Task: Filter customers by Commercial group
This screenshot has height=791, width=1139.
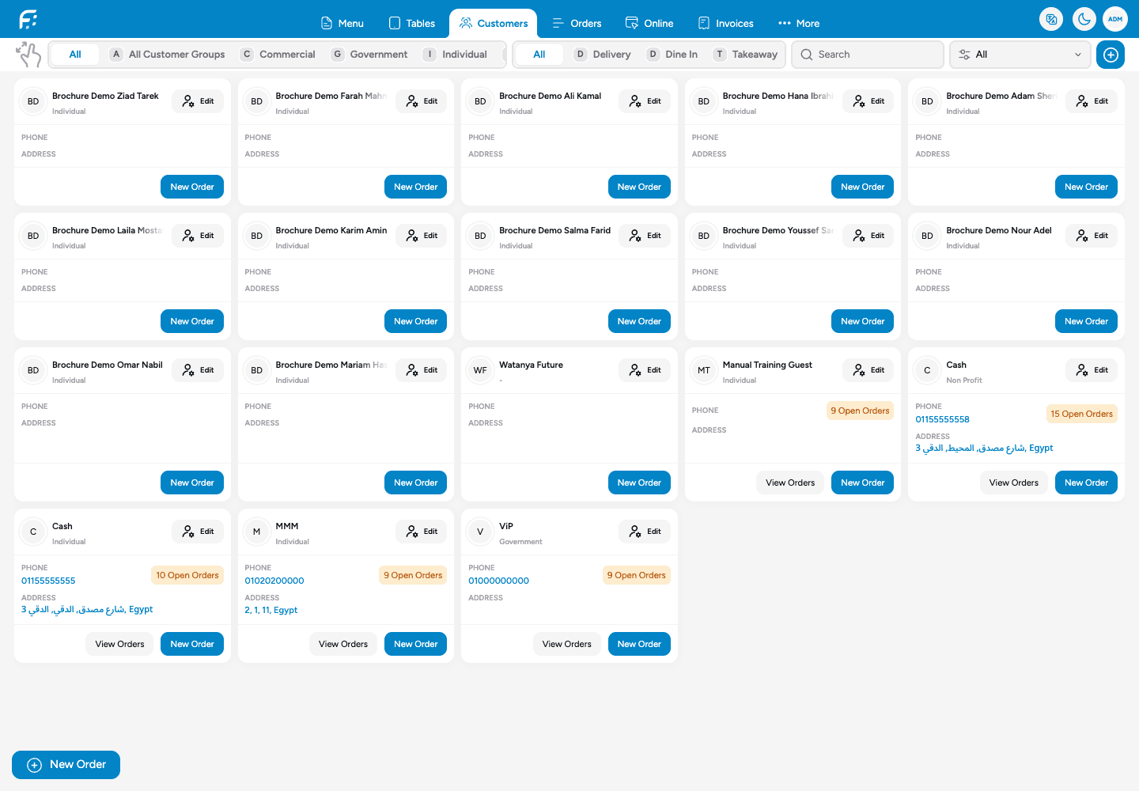Action: click(x=278, y=55)
